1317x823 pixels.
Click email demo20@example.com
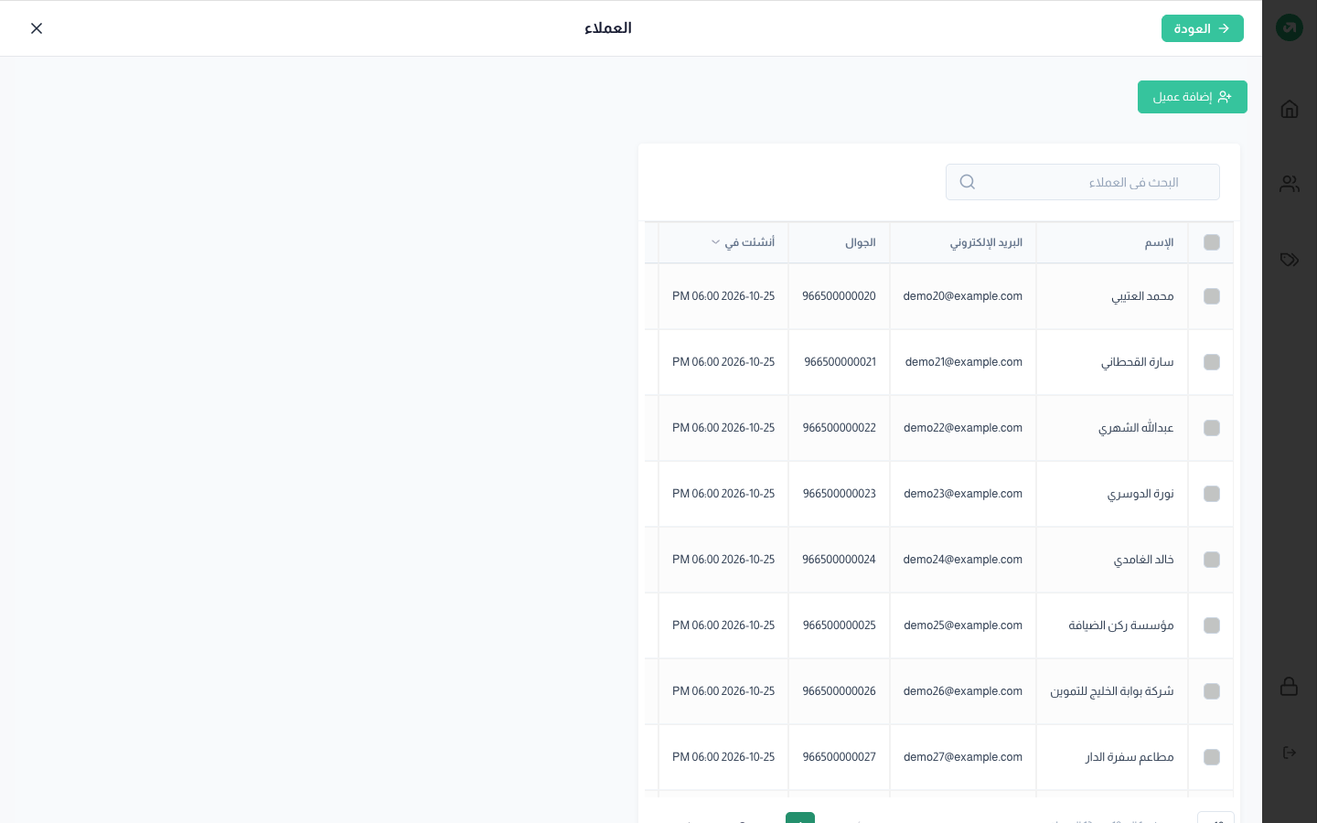(963, 296)
